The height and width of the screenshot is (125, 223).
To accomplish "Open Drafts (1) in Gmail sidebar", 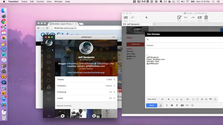I will (x=131, y=56).
